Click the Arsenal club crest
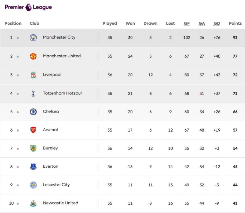Screen dimensions: 245x213 tap(33, 130)
